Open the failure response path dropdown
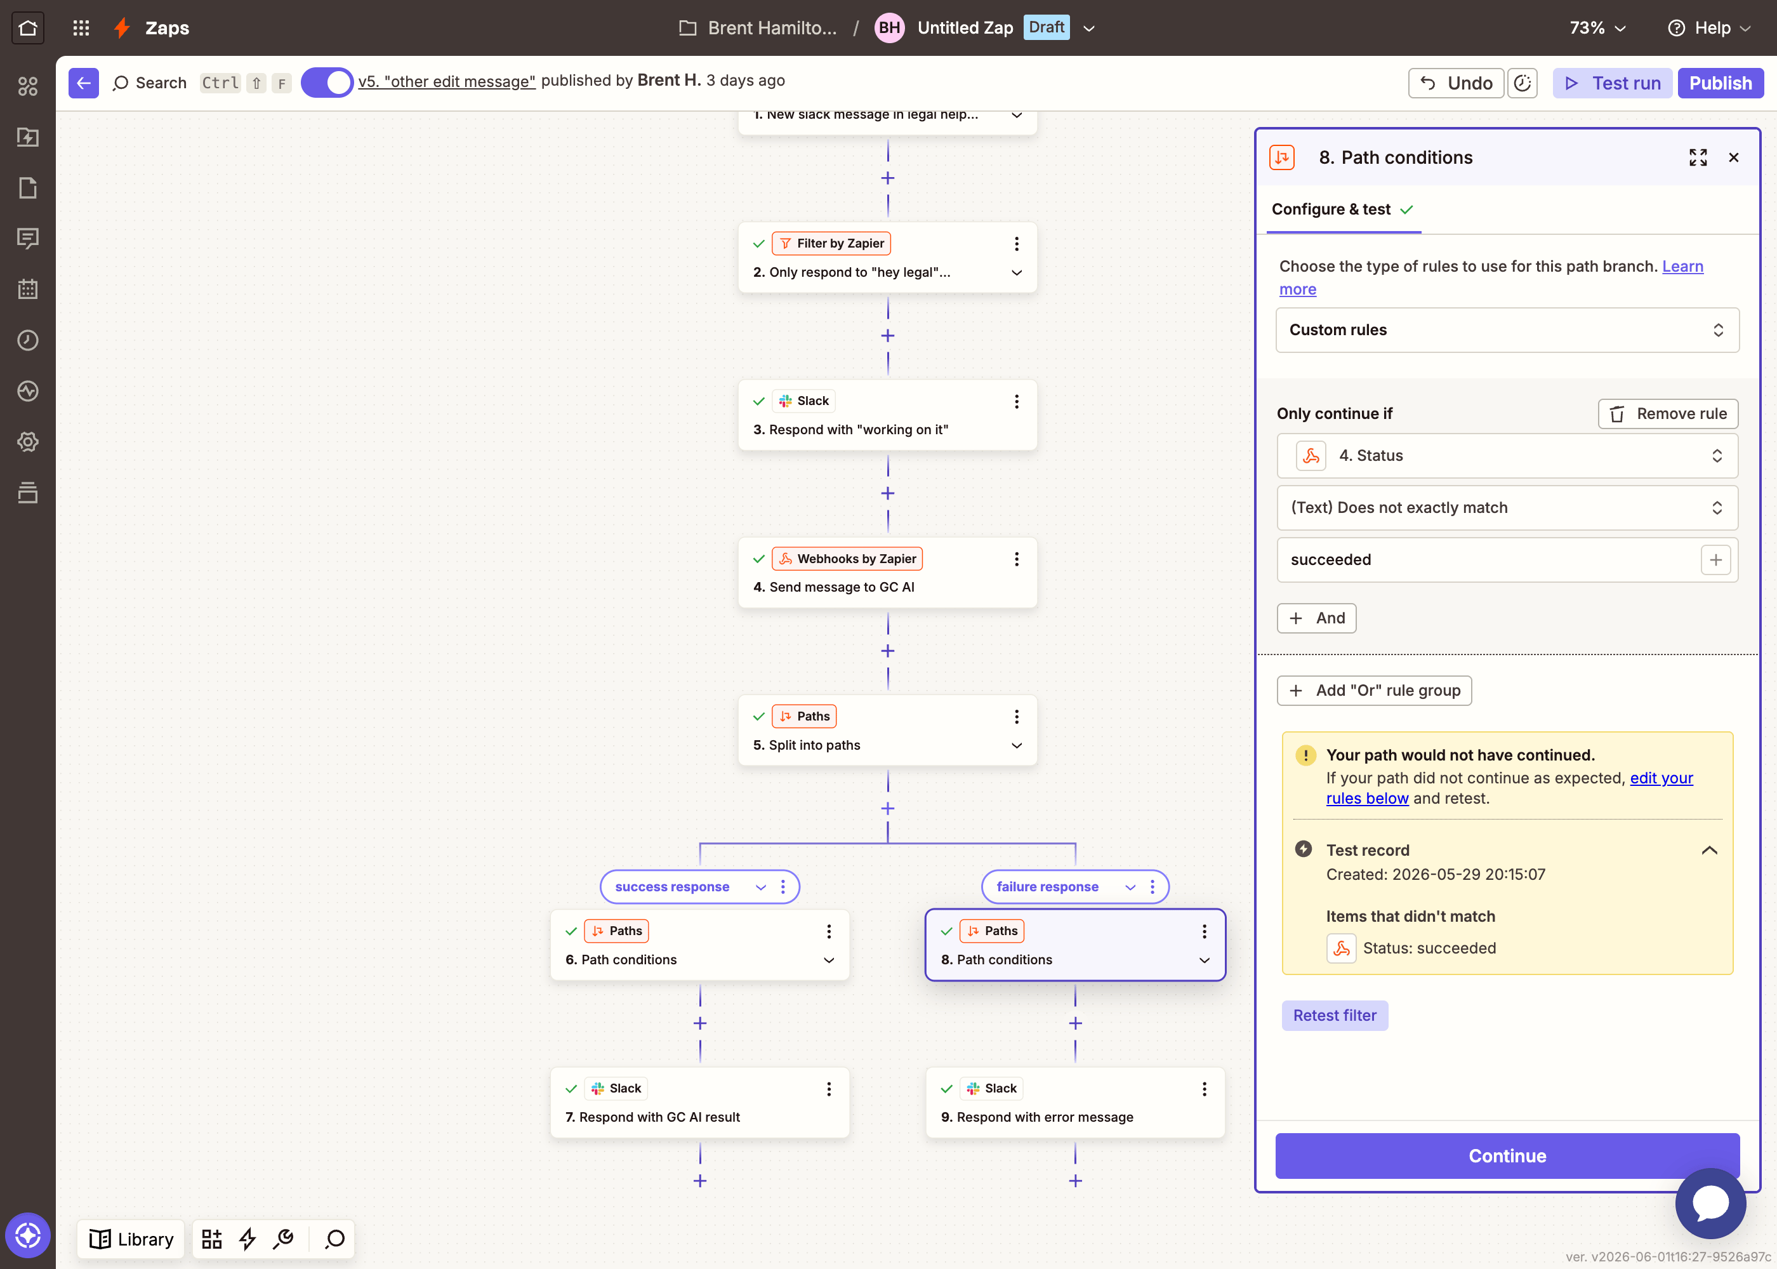This screenshot has width=1777, height=1269. click(1130, 887)
